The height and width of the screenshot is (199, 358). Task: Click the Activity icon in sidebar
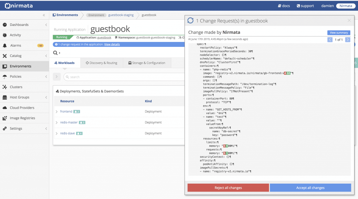(5, 35)
